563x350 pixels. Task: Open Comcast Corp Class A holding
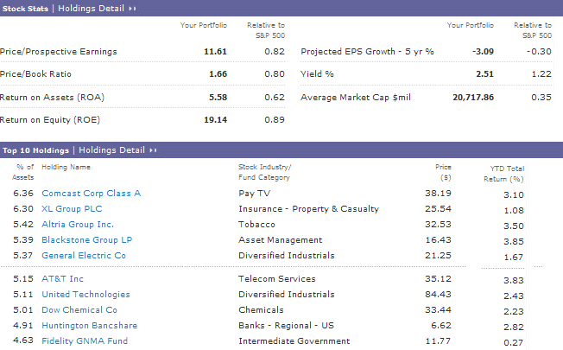tap(92, 194)
